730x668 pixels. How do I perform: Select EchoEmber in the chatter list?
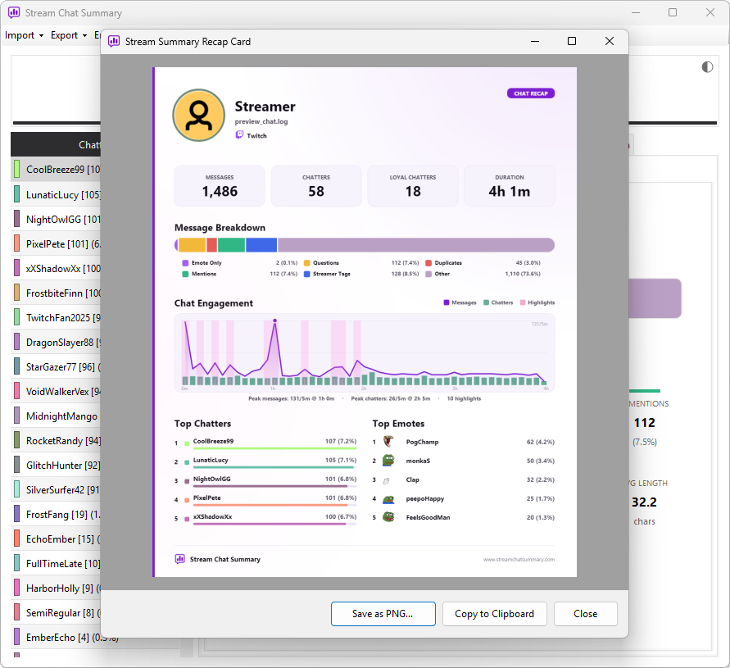point(56,539)
